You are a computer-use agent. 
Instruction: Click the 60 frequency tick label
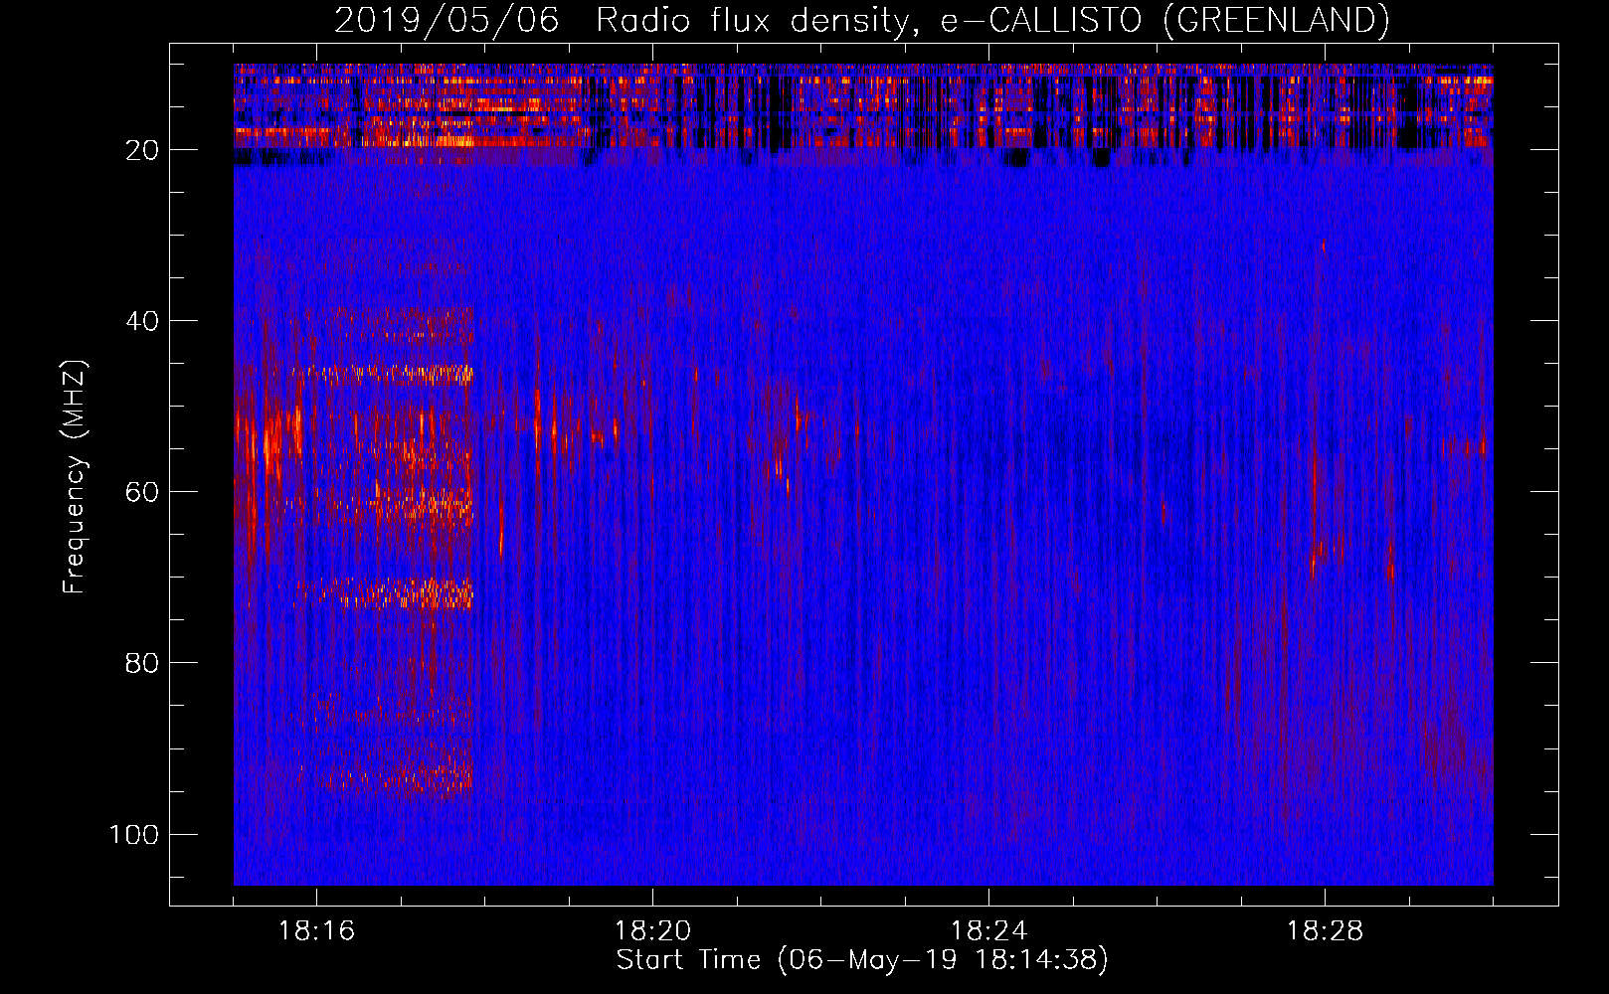(x=143, y=492)
